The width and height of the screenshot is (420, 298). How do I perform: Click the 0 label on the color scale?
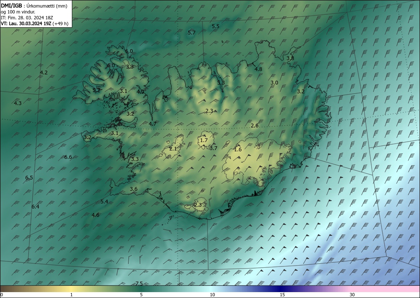[2, 295]
